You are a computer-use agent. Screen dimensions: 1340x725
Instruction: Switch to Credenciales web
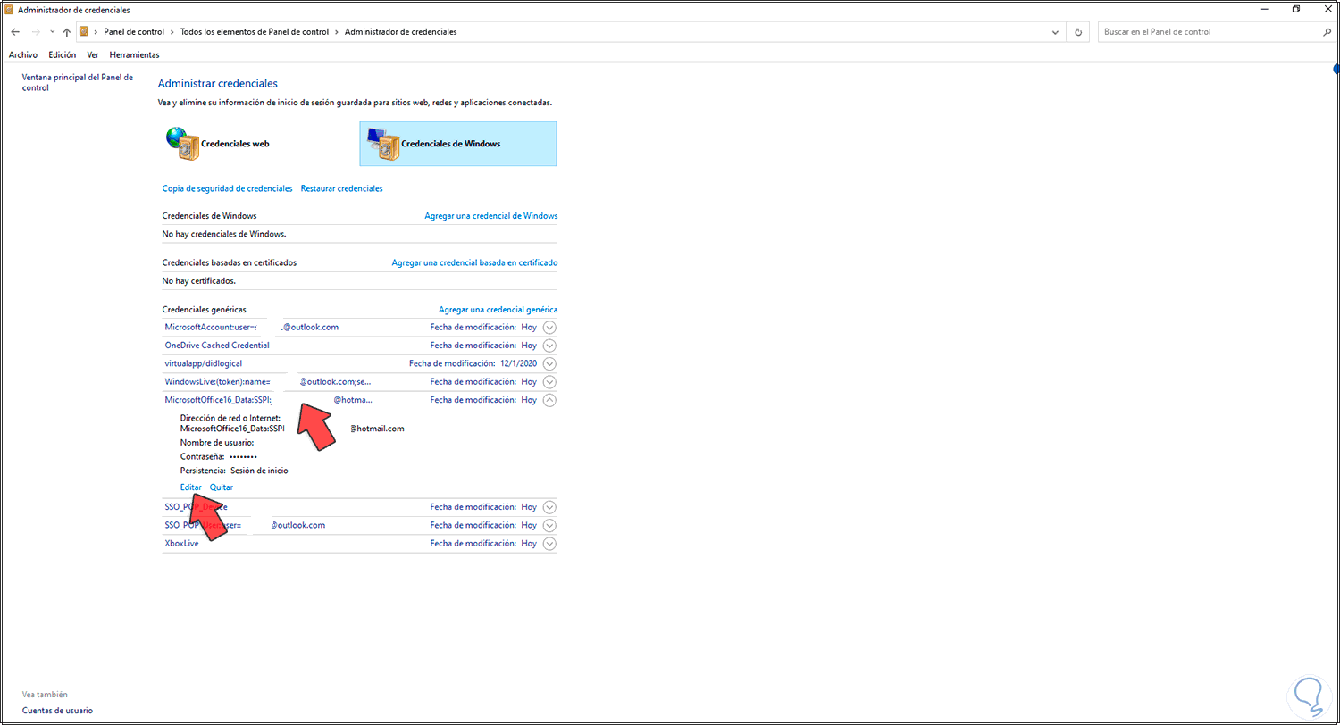tap(235, 144)
